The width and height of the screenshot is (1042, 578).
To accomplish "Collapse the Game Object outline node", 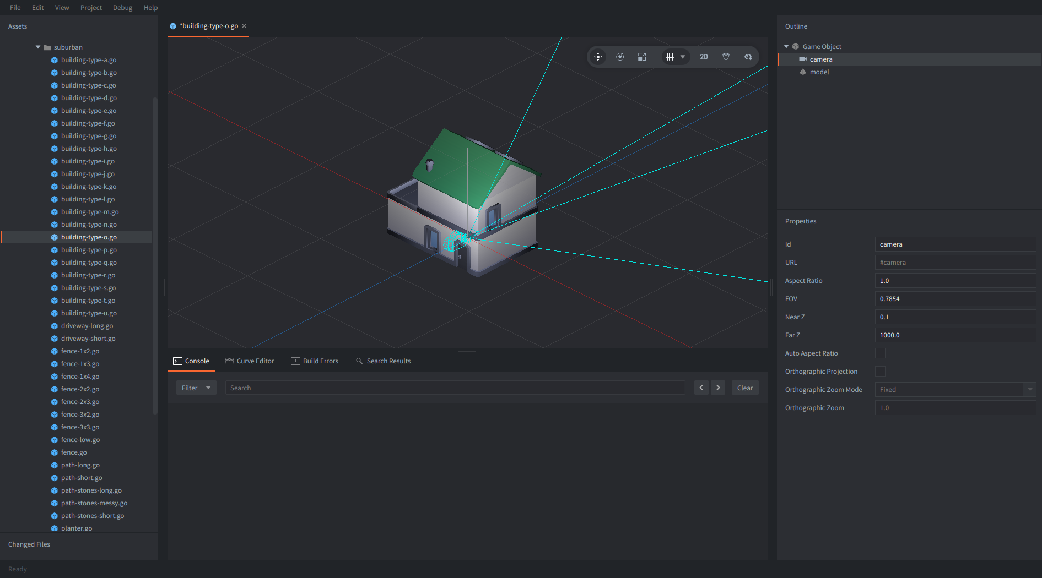I will [786, 47].
